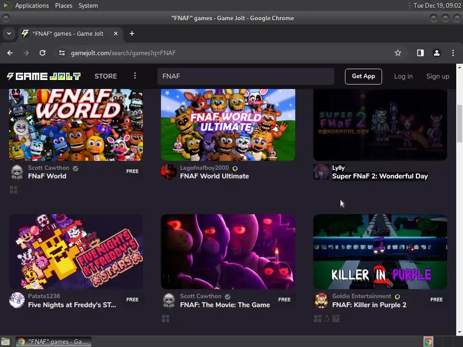
Task: Reload the Game Jolt page
Action: point(43,53)
